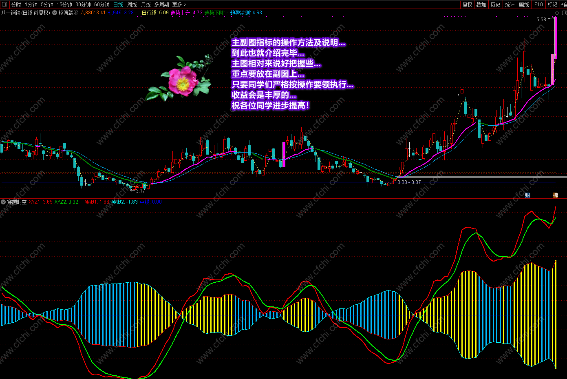Click the 六886: 3.41 indicator value
The height and width of the screenshot is (379, 567).
click(93, 13)
